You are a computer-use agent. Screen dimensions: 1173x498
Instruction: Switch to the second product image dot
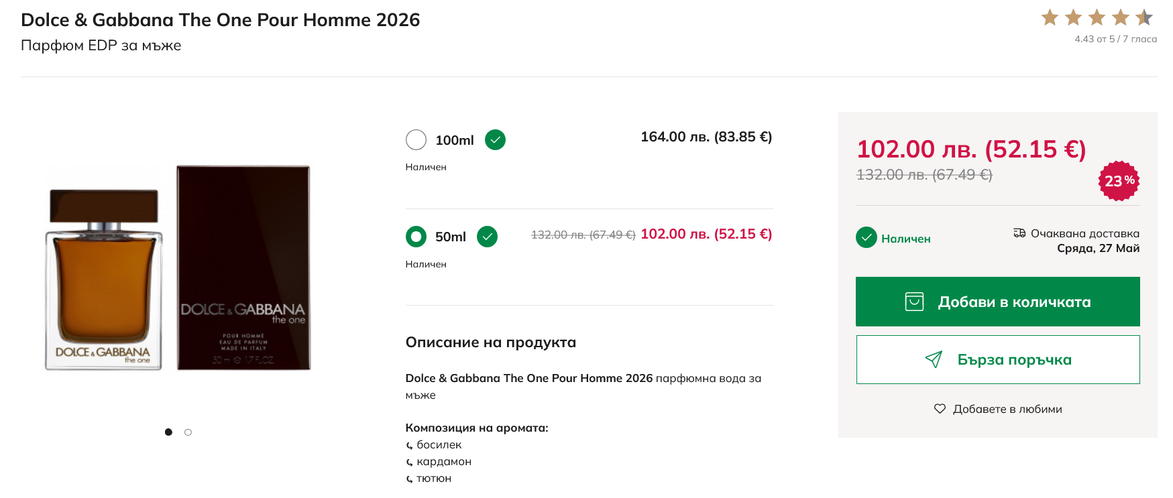click(188, 432)
